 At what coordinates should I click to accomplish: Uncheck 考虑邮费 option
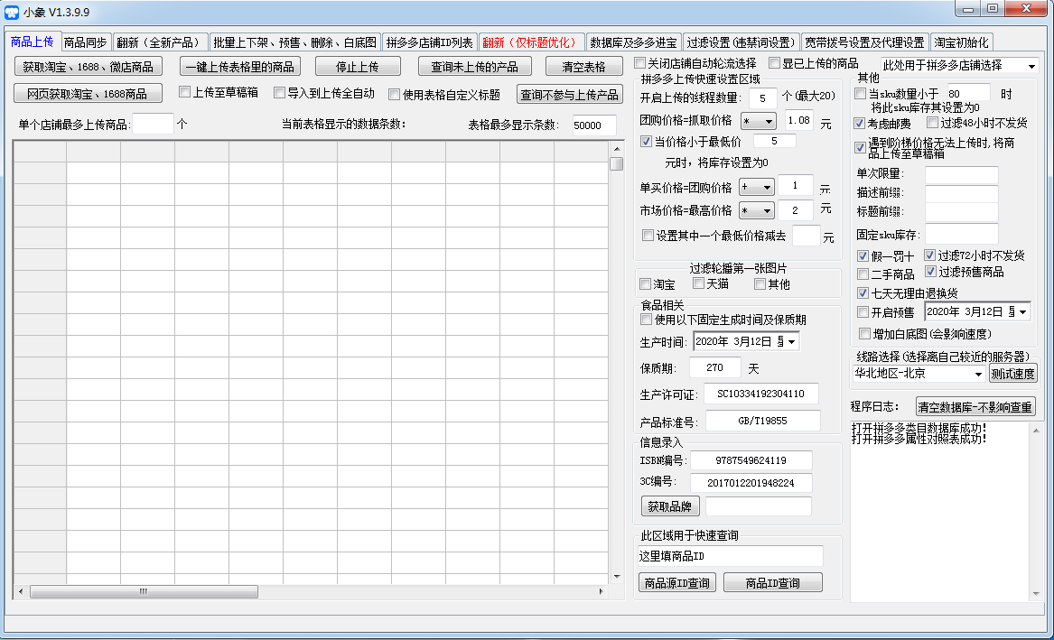(x=859, y=124)
